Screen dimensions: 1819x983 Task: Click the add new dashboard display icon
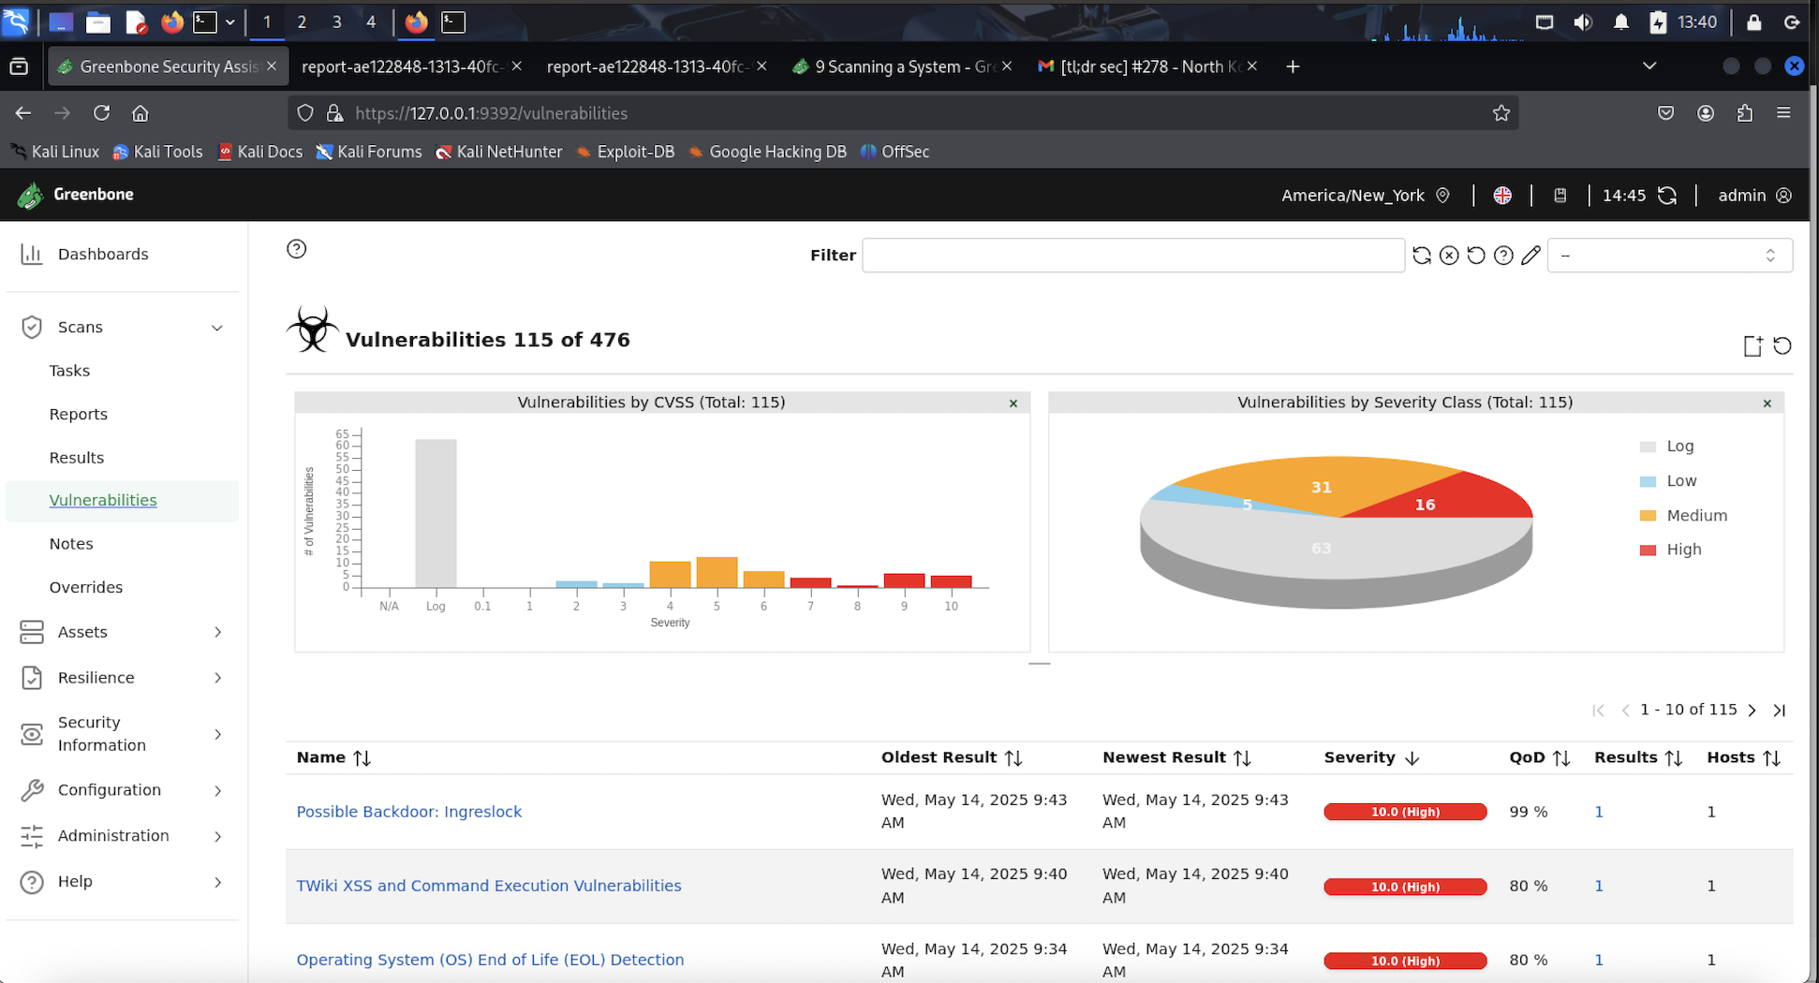pyautogui.click(x=1752, y=346)
